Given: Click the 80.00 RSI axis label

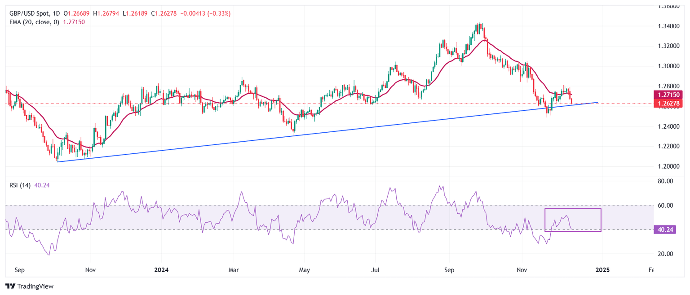Looking at the screenshot, I should pyautogui.click(x=667, y=181).
